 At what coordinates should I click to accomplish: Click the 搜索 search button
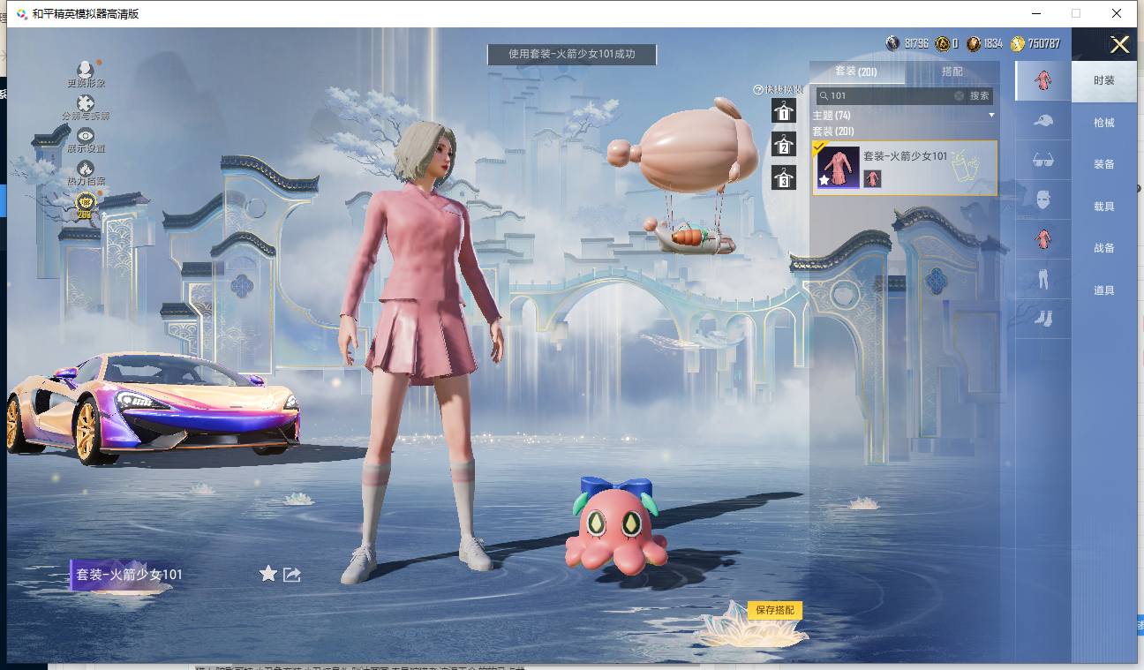980,95
